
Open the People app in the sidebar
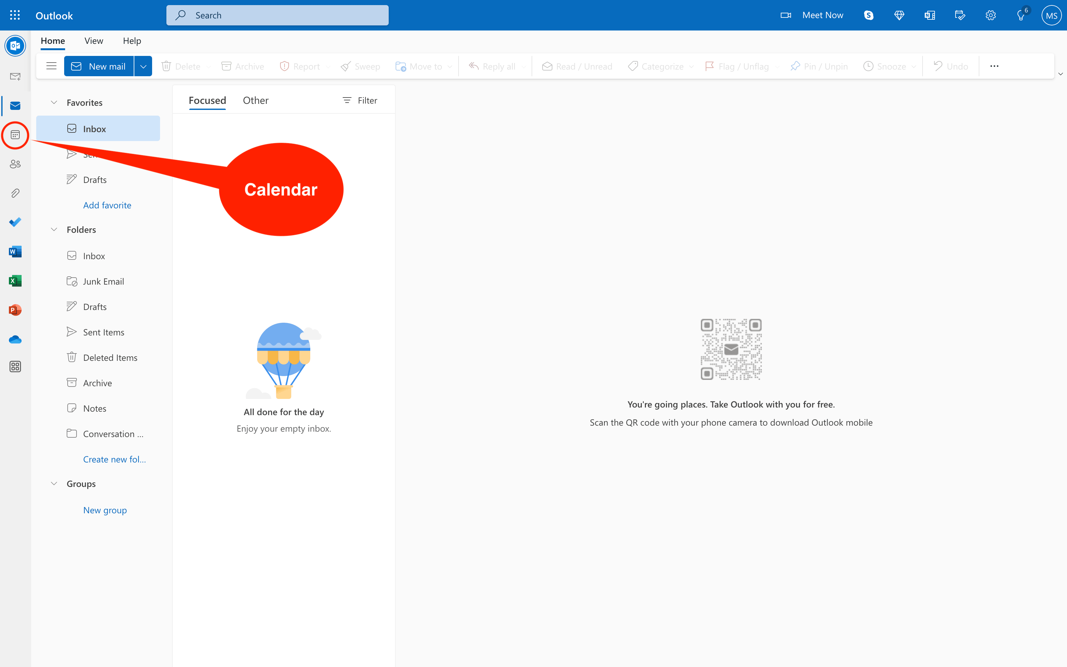tap(15, 164)
